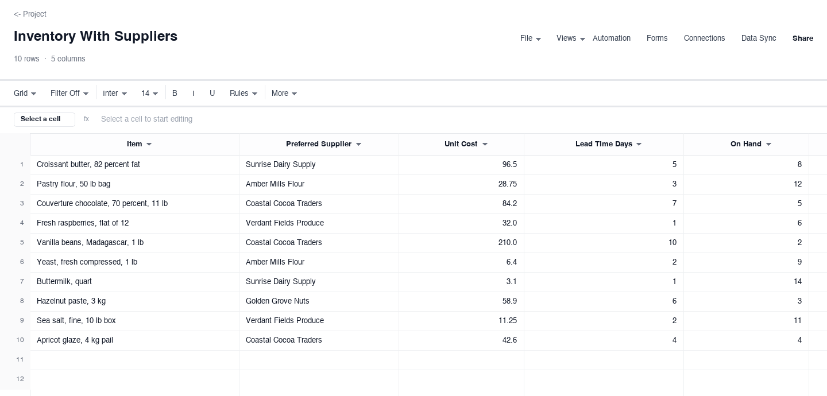Select unit cost 84.2 cell

coord(461,204)
